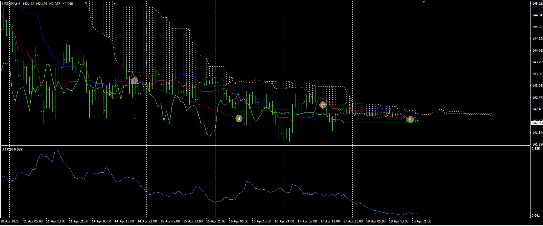543x226 pixels.
Task: Click the ATR(5) 0.089 indicator label
Action: [12, 149]
